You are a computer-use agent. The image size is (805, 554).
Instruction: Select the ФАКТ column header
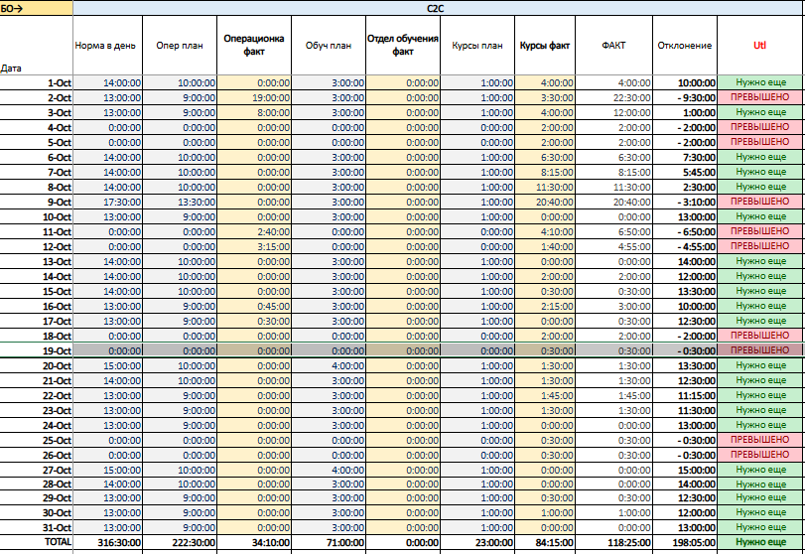tap(614, 46)
